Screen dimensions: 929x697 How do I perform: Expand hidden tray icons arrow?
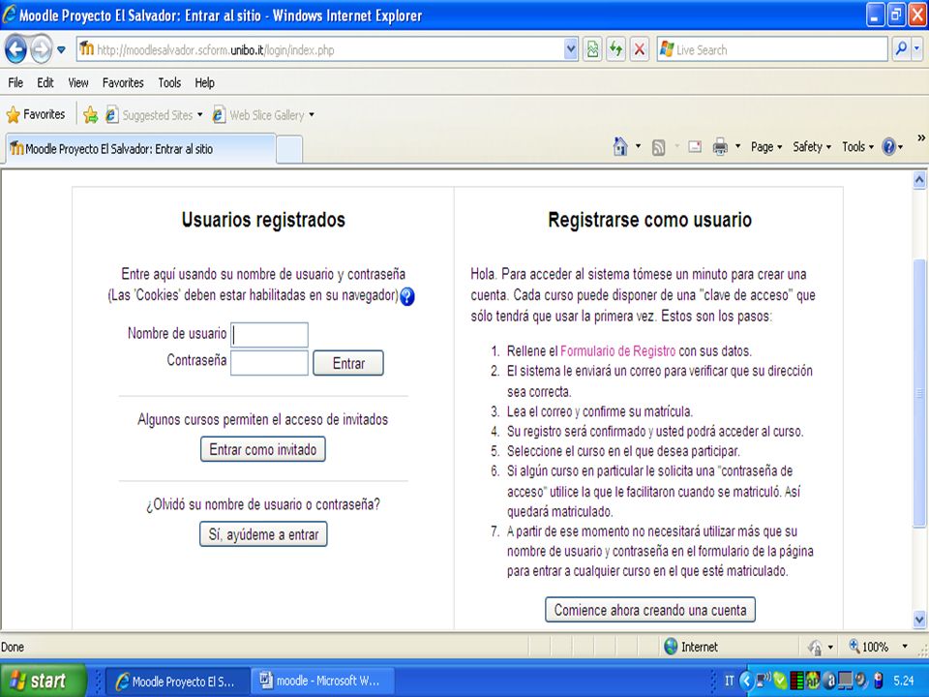747,681
